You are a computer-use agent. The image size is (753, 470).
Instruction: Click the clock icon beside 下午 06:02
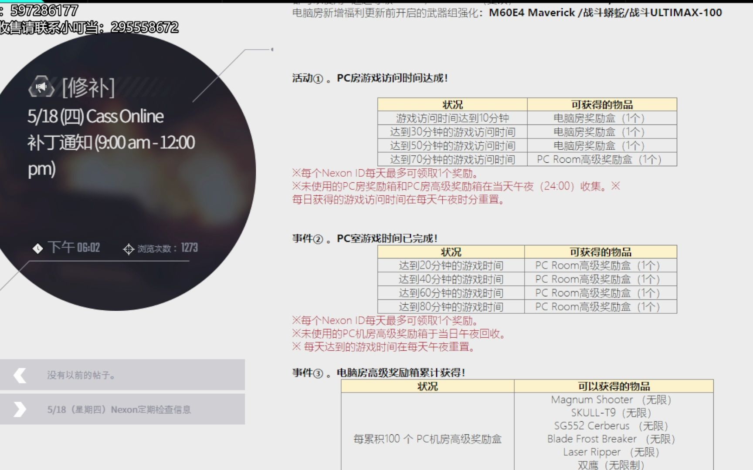tap(38, 248)
